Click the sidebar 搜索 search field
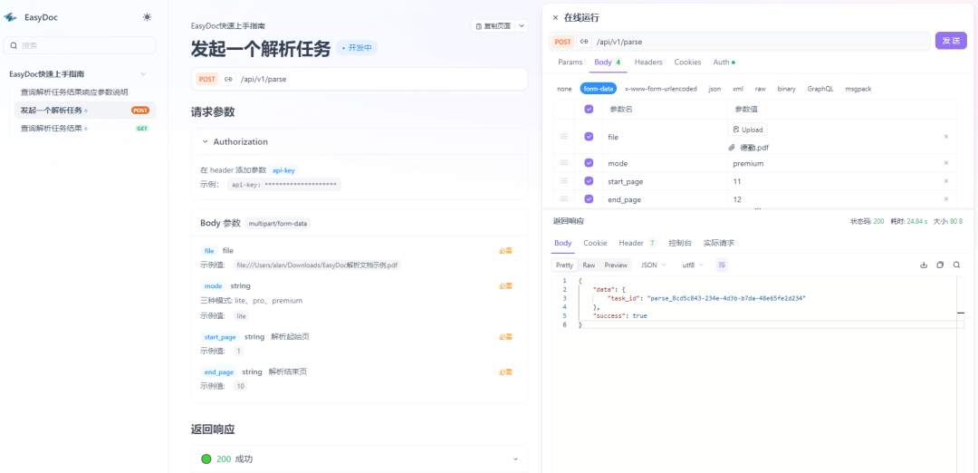 [x=79, y=45]
